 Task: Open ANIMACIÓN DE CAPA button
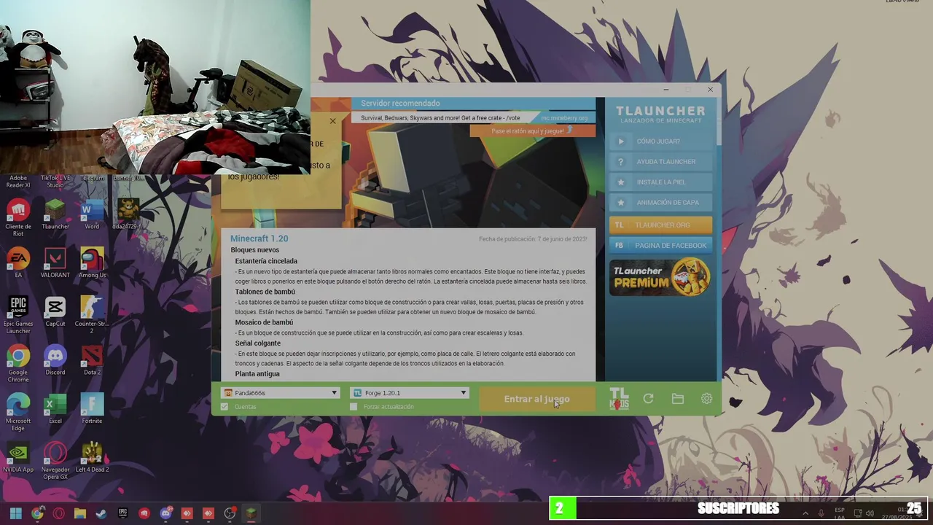[x=660, y=203]
